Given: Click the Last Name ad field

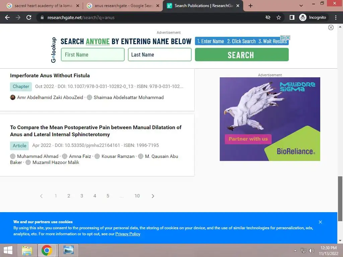Looking at the screenshot, I should click(160, 55).
